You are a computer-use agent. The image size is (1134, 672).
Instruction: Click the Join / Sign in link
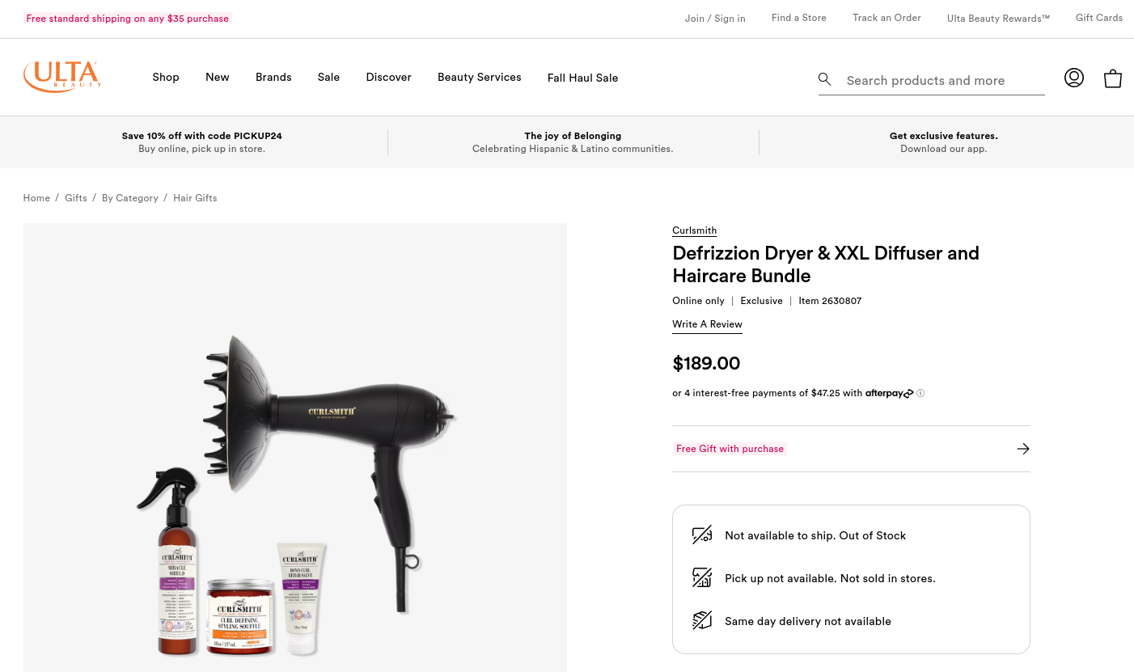point(715,19)
